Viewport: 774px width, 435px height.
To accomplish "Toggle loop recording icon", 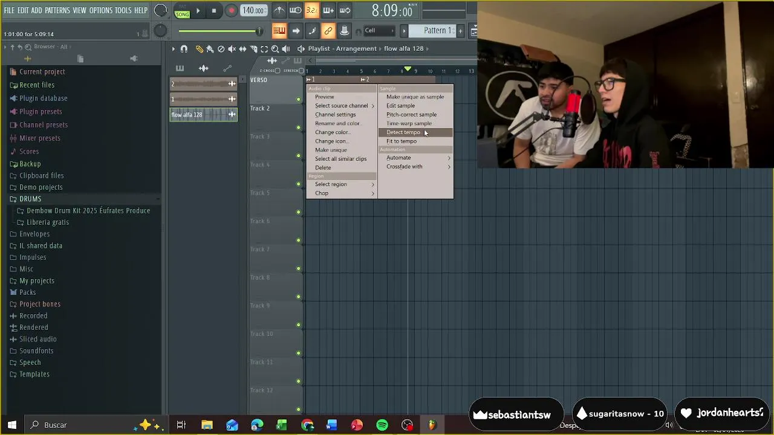I will (x=345, y=10).
